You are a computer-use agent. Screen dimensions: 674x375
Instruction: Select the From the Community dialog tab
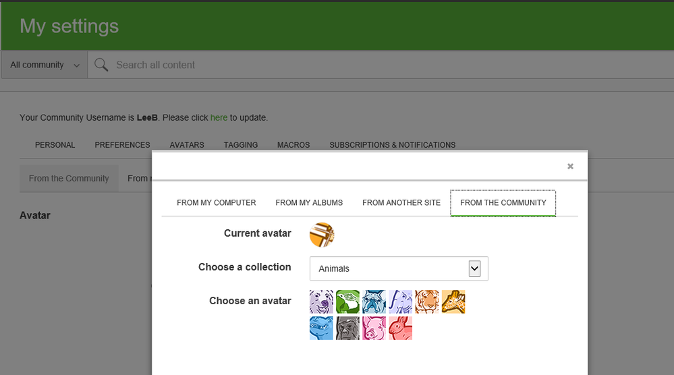pos(503,203)
